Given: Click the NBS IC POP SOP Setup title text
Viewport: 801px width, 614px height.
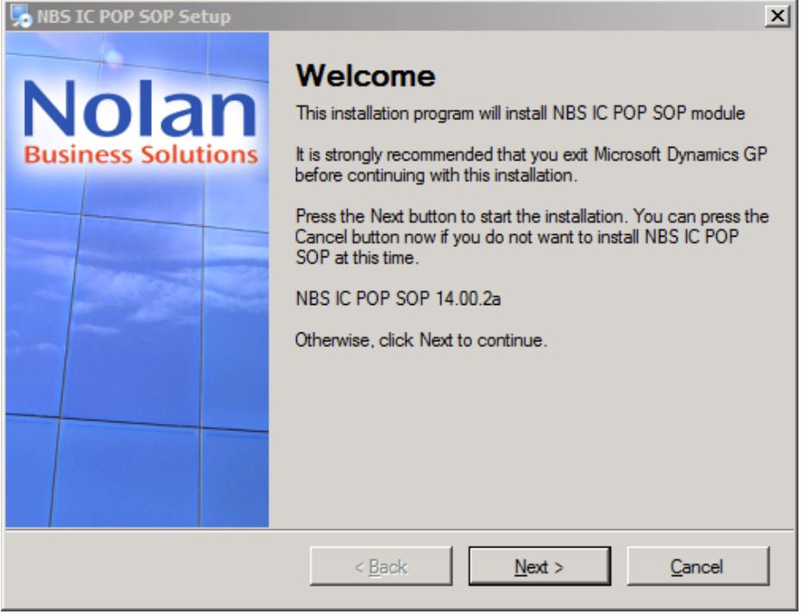Looking at the screenshot, I should pos(134,16).
